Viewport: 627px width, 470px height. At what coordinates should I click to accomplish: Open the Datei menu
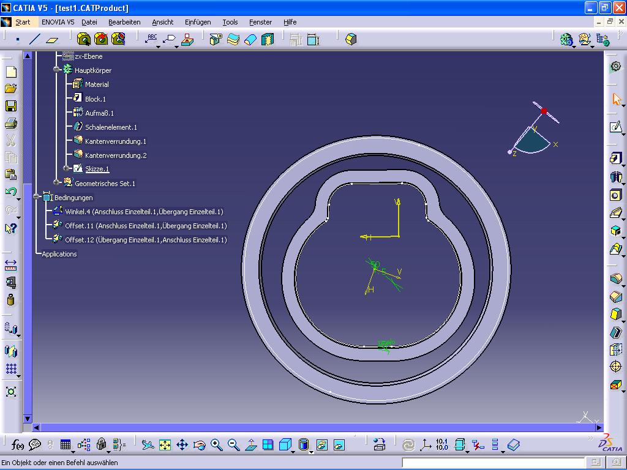[89, 23]
